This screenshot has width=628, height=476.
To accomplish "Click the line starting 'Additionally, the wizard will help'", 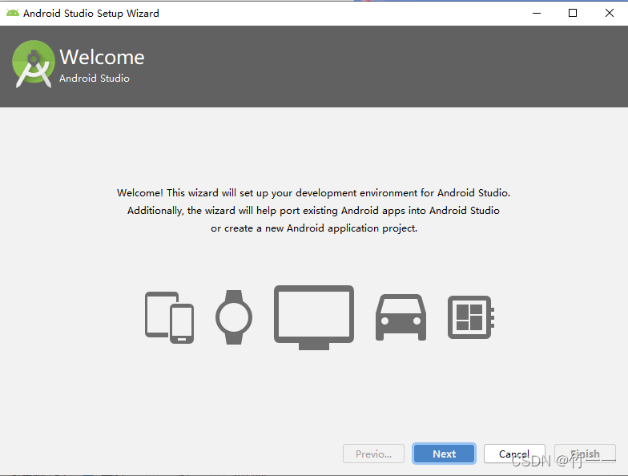I will coord(314,210).
